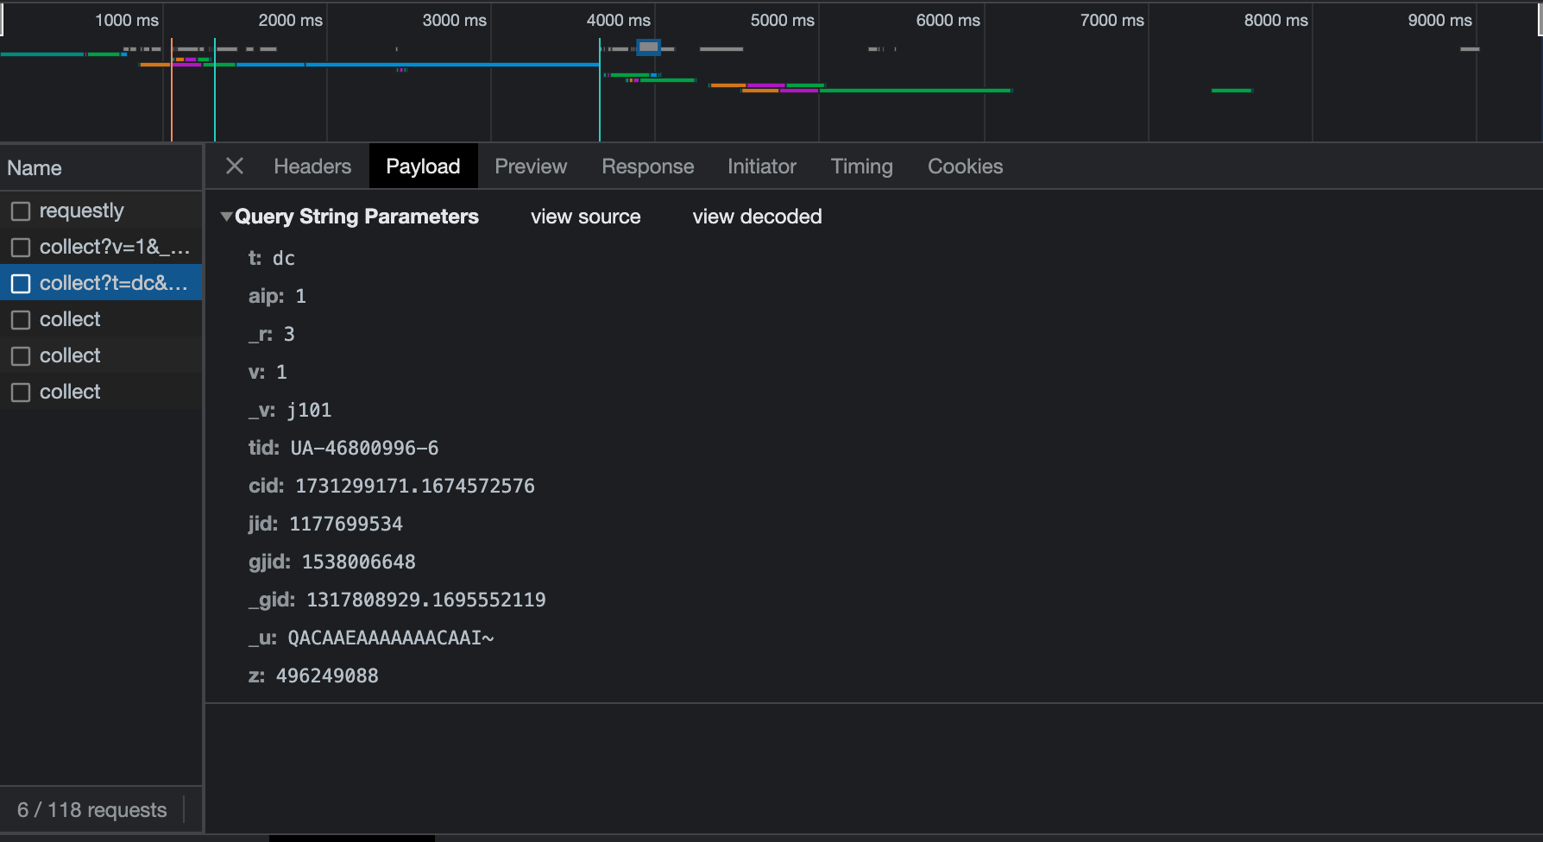The image size is (1543, 842).
Task: Click the gjid value 1538006648
Action: [358, 562]
